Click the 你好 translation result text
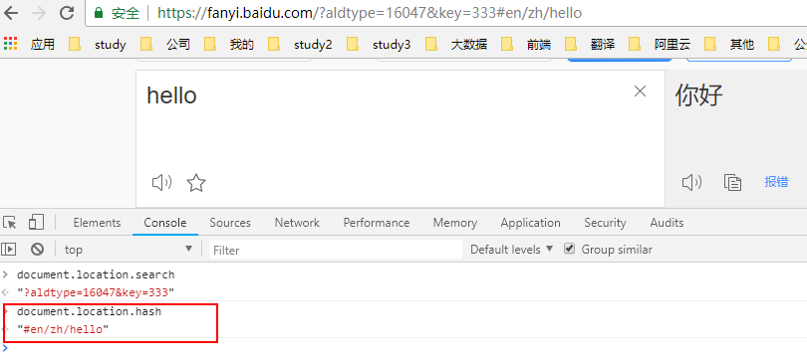The height and width of the screenshot is (360, 807). [699, 95]
